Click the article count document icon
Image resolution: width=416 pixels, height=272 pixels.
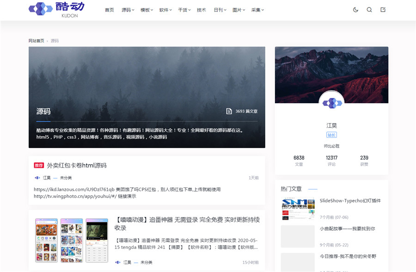coord(229,111)
